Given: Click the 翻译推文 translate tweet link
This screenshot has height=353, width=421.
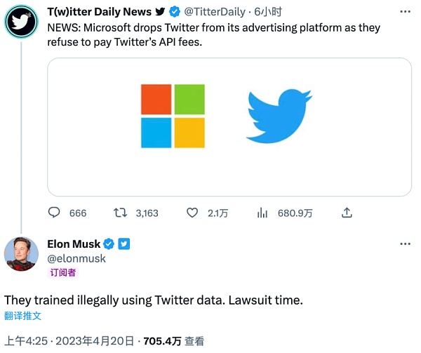Looking at the screenshot, I should pyautogui.click(x=23, y=316).
